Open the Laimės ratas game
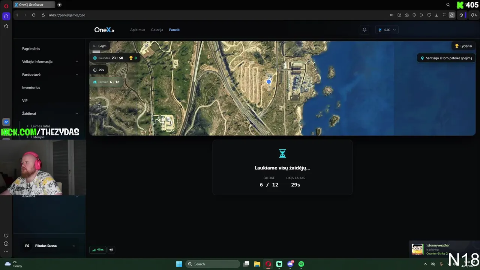This screenshot has height=270, width=480. [x=40, y=126]
